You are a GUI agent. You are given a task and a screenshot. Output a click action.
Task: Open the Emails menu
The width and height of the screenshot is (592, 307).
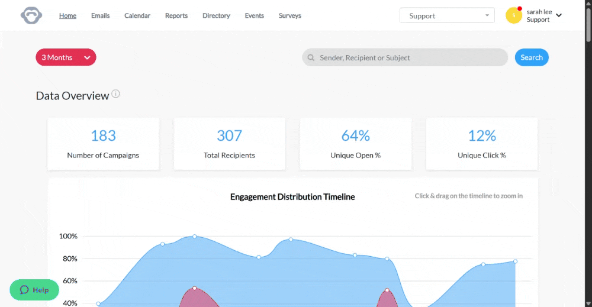(x=101, y=15)
